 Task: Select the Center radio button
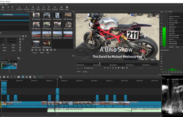[x=2, y=48]
